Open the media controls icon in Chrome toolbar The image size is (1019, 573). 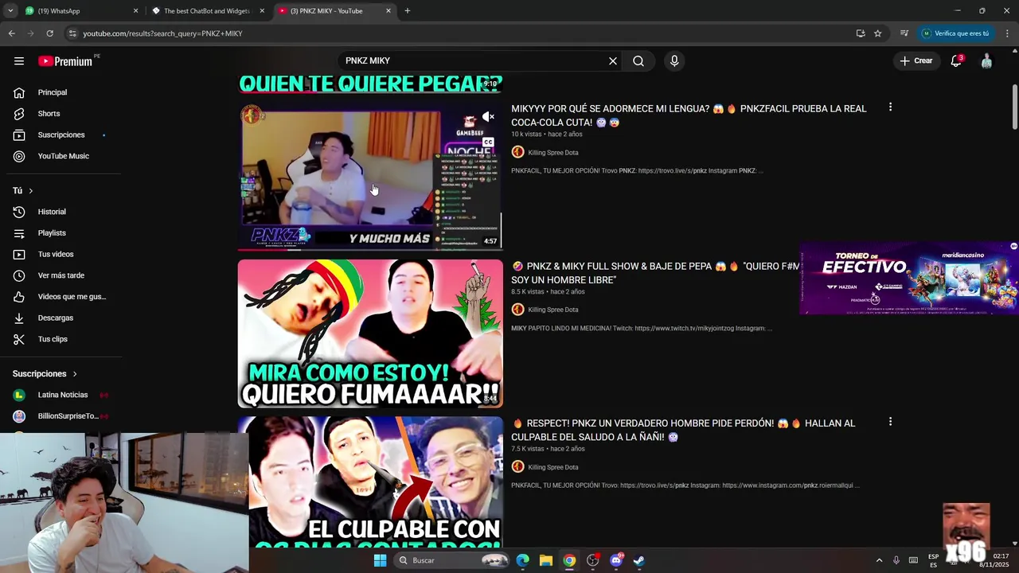pos(904,33)
